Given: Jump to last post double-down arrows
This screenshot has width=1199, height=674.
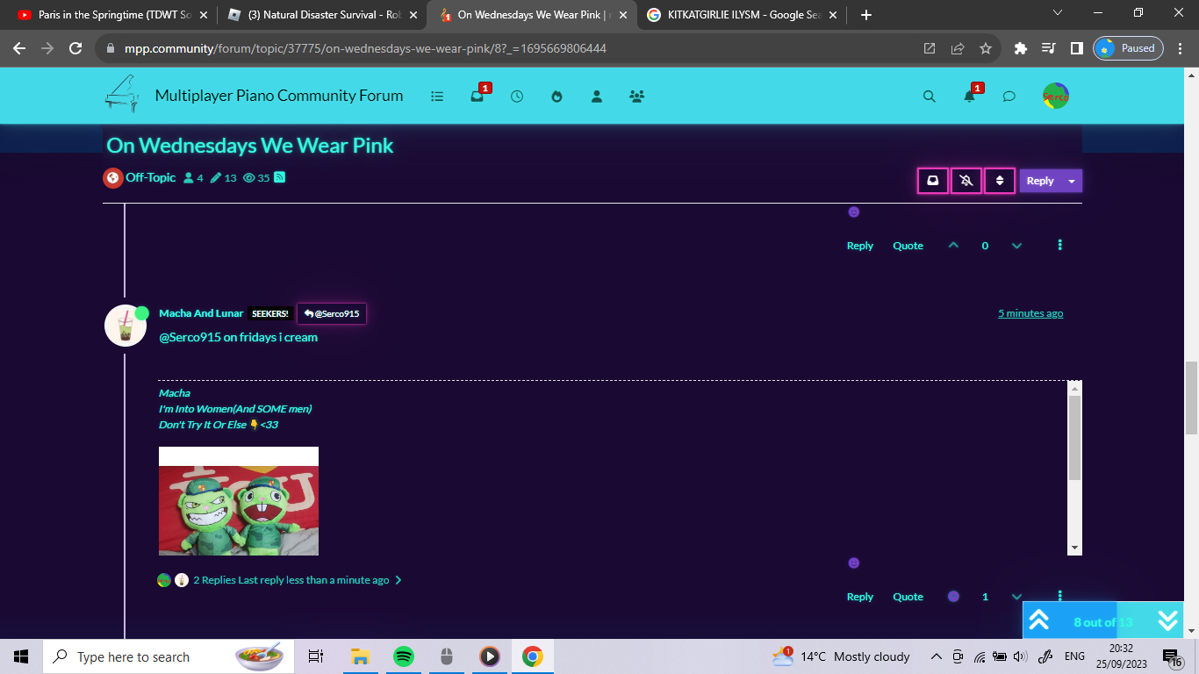Looking at the screenshot, I should (x=1167, y=620).
